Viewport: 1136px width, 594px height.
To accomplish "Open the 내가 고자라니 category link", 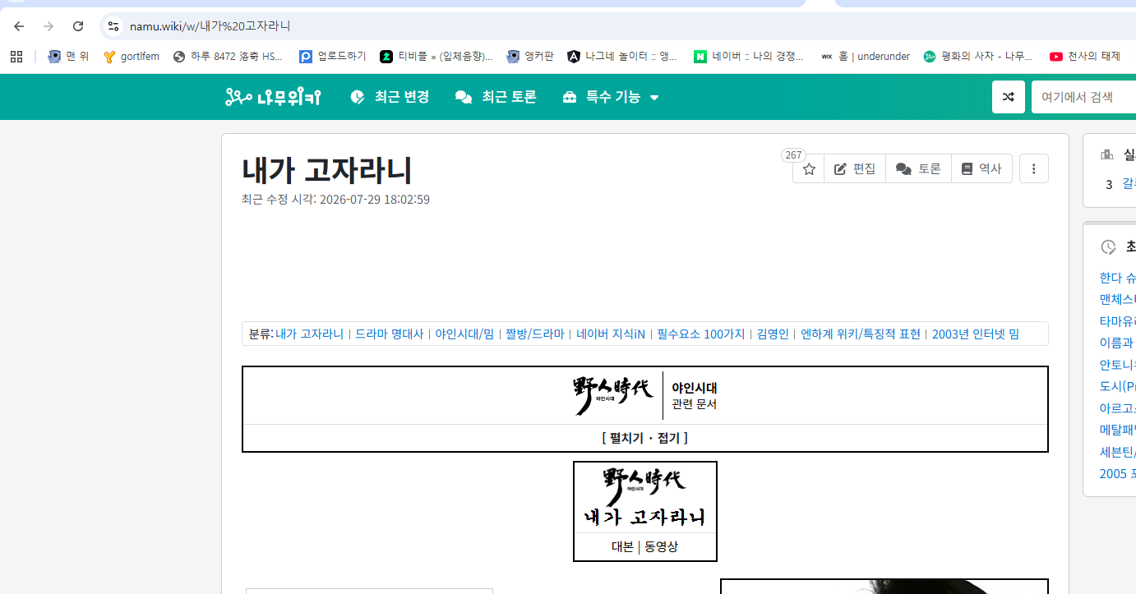I will (x=310, y=334).
